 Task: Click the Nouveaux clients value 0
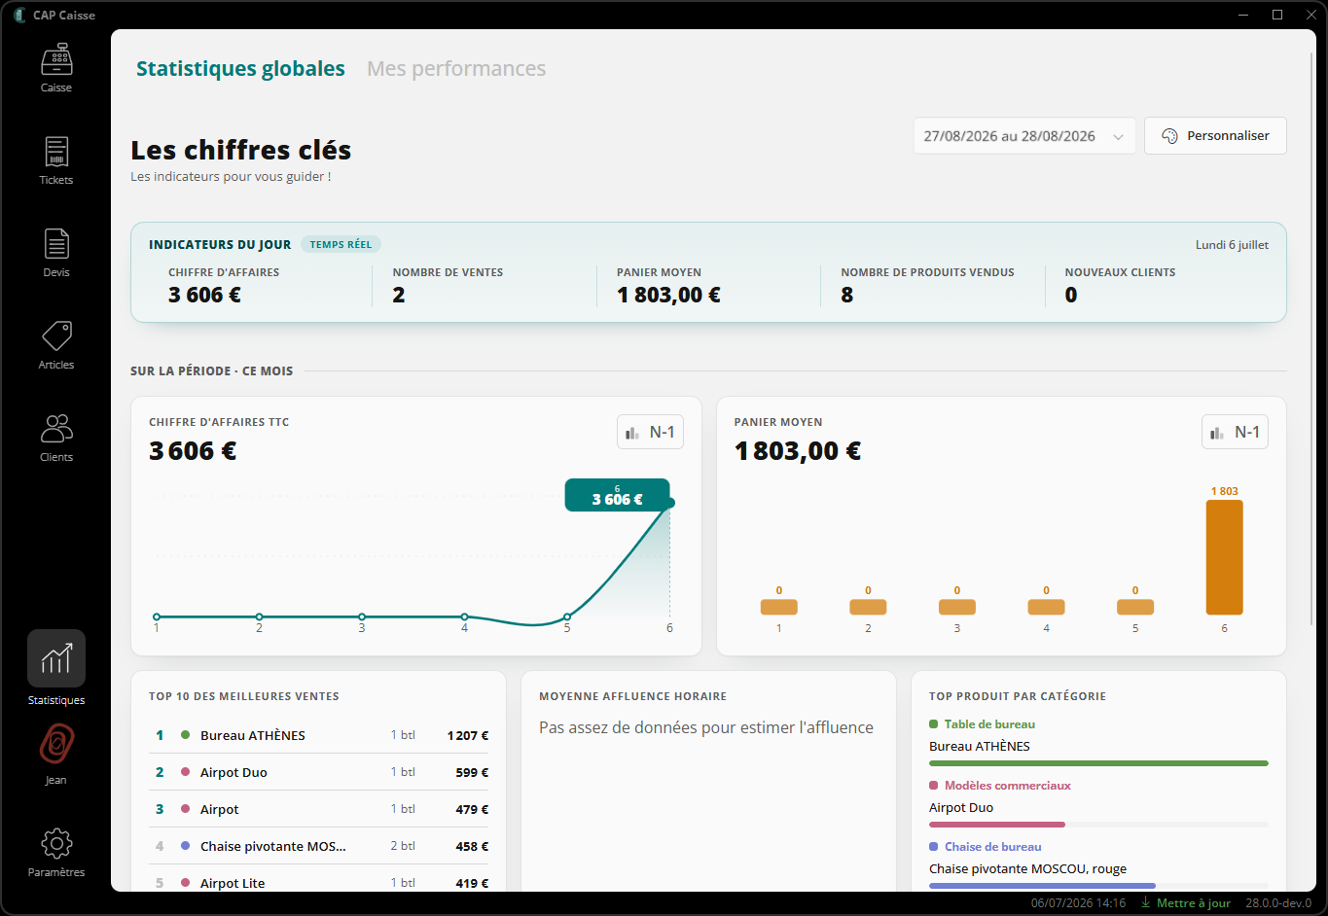(1071, 296)
